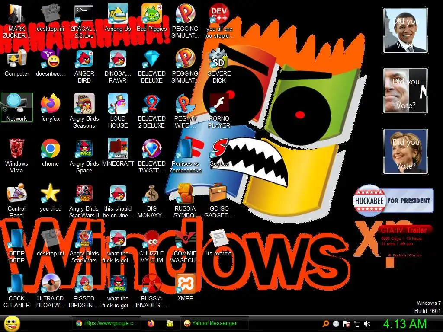The height and width of the screenshot is (332, 443).
Task: Open the PISSED BIRDS IN ... shortcut
Action: click(x=84, y=291)
